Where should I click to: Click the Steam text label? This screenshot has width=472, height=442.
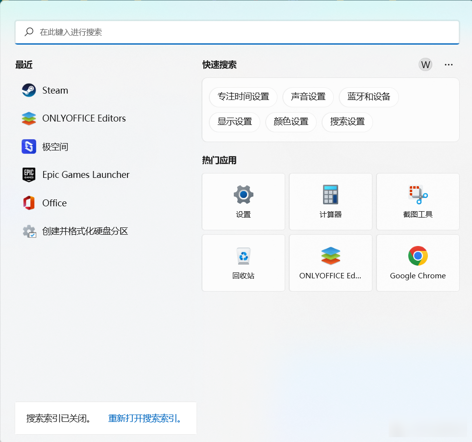coord(55,90)
